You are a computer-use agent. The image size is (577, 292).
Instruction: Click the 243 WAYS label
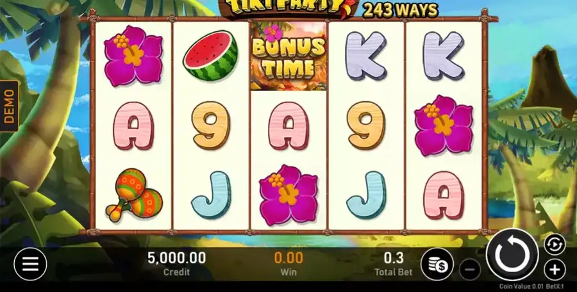tap(400, 11)
